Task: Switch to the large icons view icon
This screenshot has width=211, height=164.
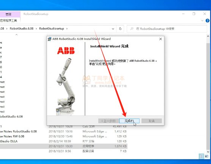Action: 206,156
